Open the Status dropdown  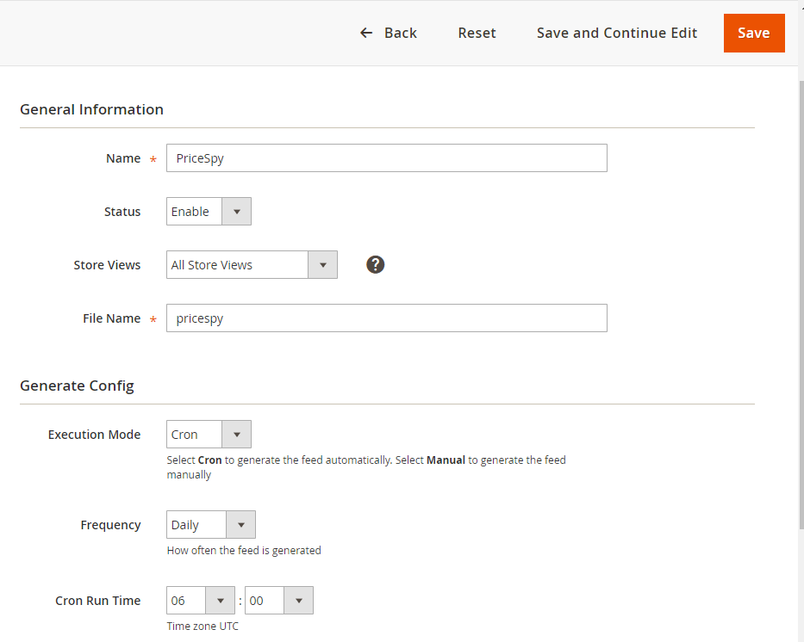click(209, 212)
